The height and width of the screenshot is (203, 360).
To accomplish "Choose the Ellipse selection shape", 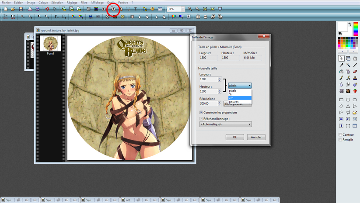I will point(348,100).
